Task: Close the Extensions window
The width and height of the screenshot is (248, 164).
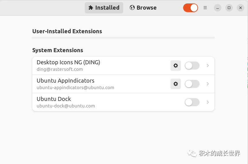Action: (x=241, y=8)
